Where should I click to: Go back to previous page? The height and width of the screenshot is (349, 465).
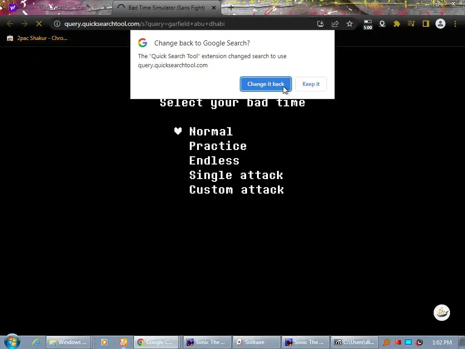tap(10, 24)
